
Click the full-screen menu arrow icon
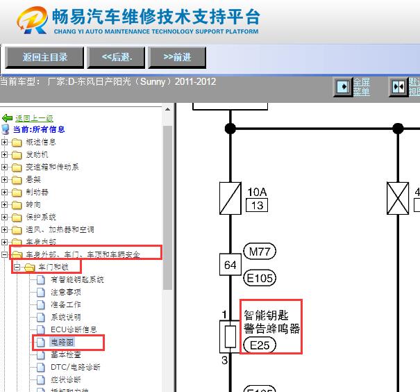click(x=343, y=87)
